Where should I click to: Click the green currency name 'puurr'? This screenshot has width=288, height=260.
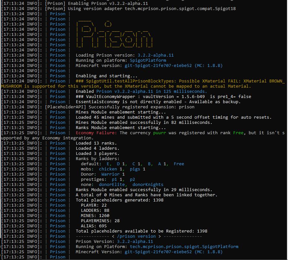tap(159, 133)
